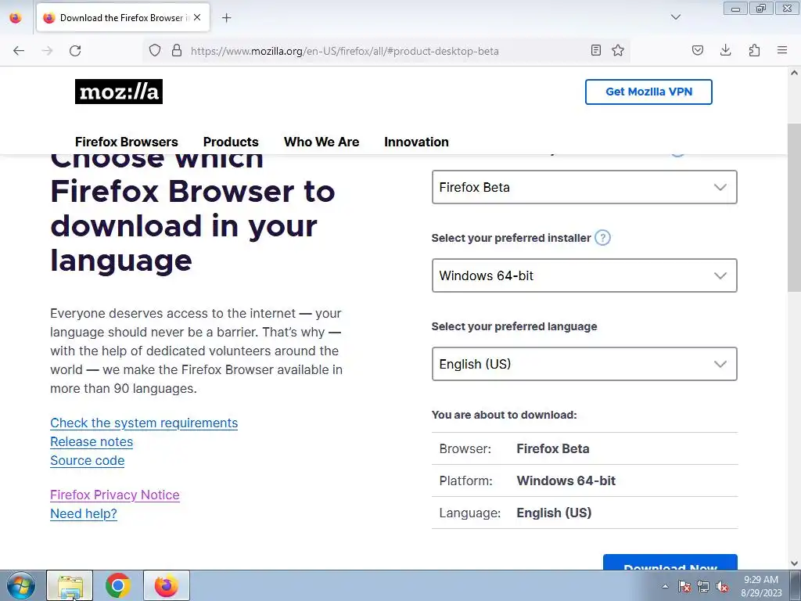Click muted volume tray icon
The width and height of the screenshot is (801, 601).
[722, 586]
